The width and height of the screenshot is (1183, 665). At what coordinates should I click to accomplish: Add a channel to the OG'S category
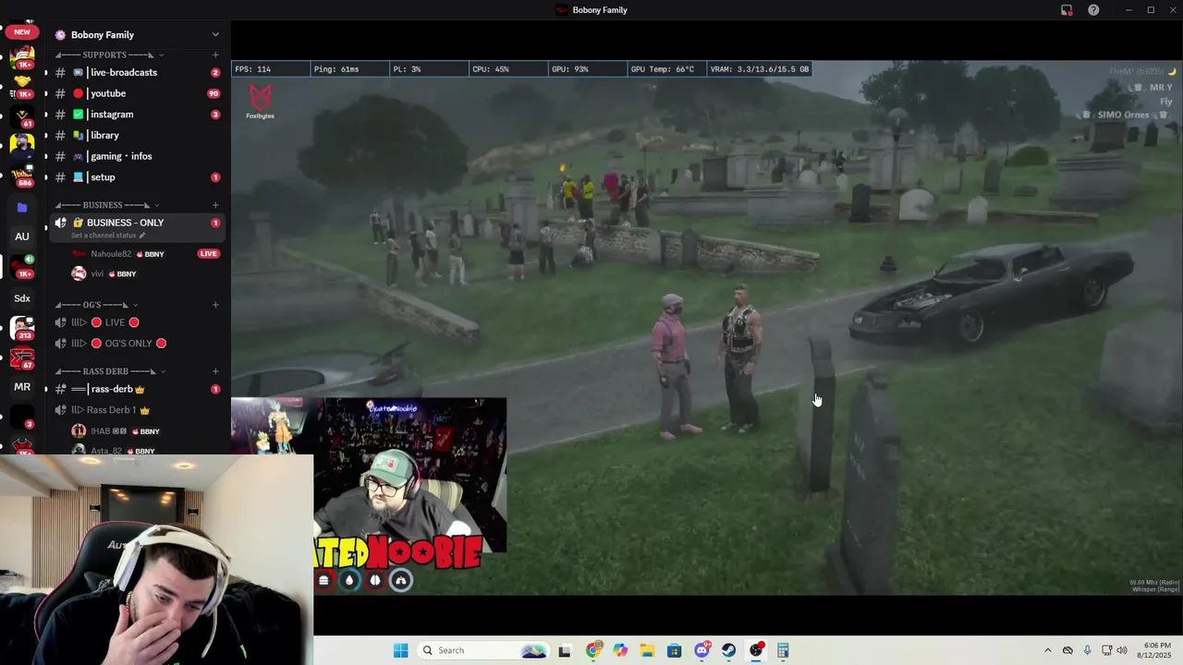point(215,305)
